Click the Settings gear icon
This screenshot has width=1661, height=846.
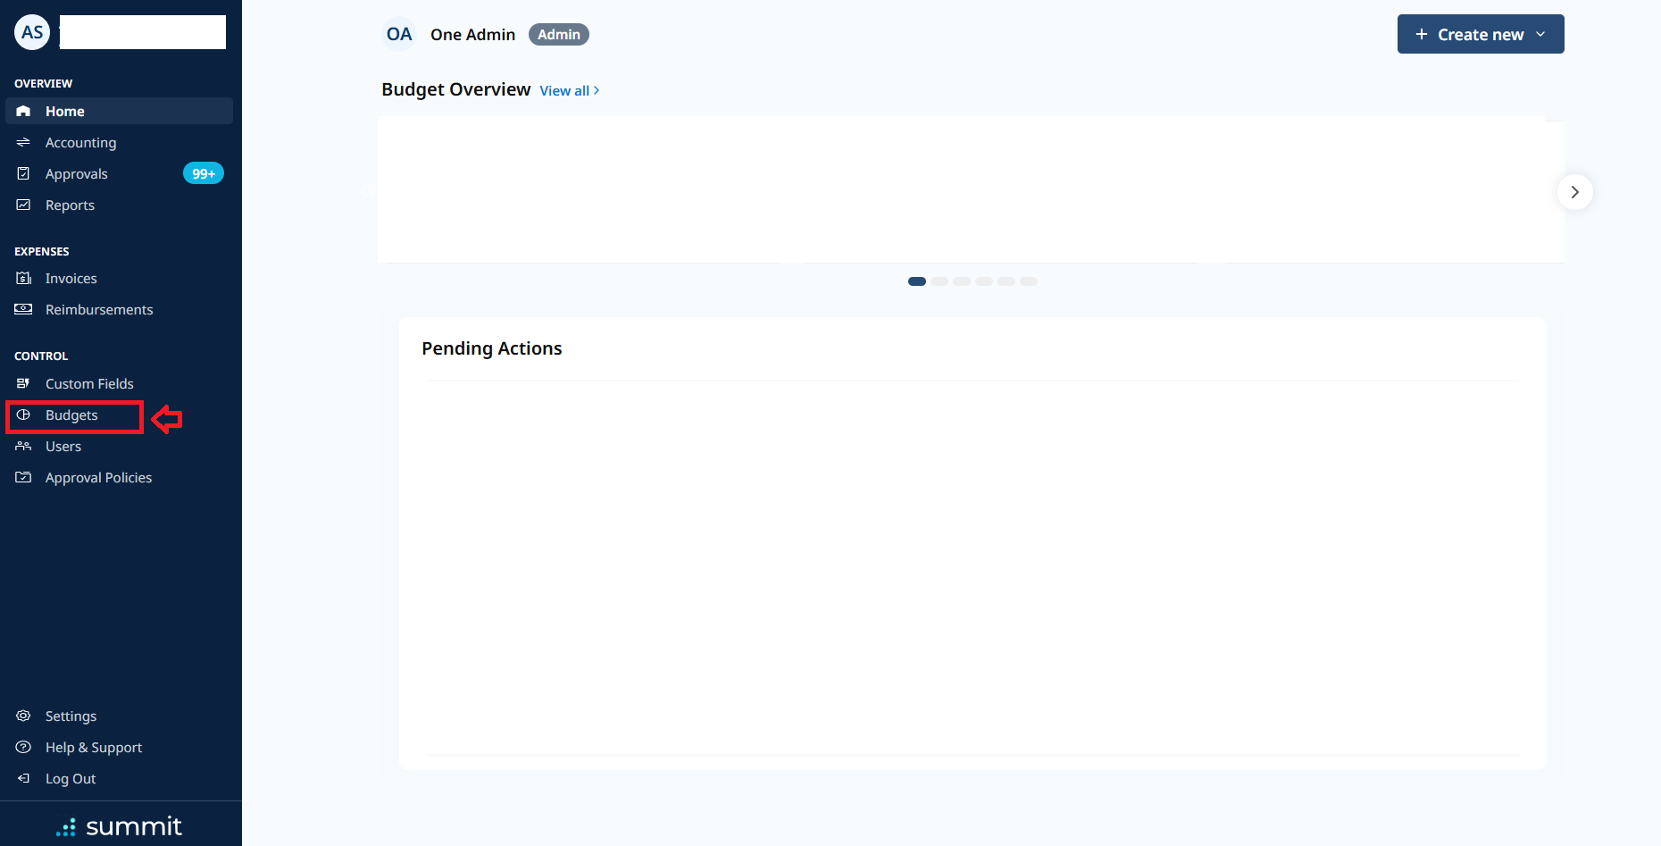(x=23, y=716)
